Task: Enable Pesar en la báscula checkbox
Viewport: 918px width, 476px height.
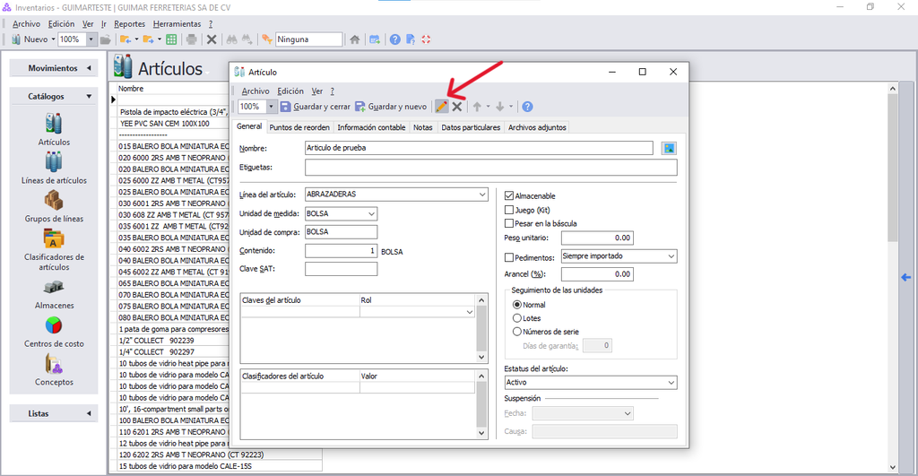Action: coord(509,223)
